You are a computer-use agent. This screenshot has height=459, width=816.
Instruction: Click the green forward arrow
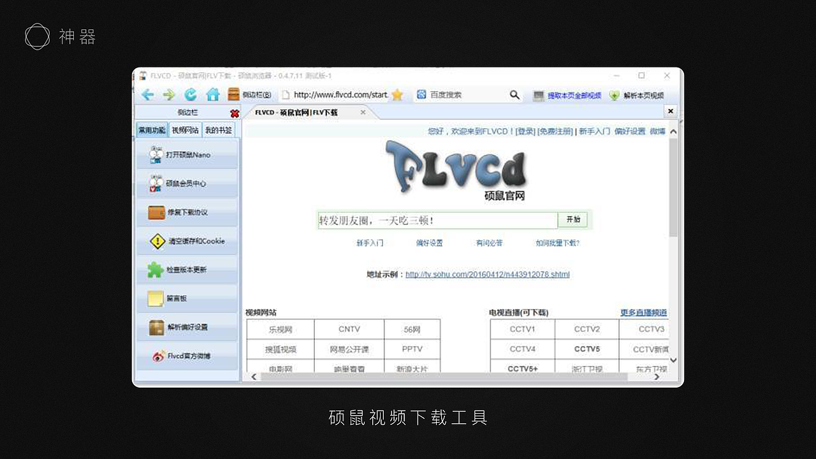(x=169, y=95)
